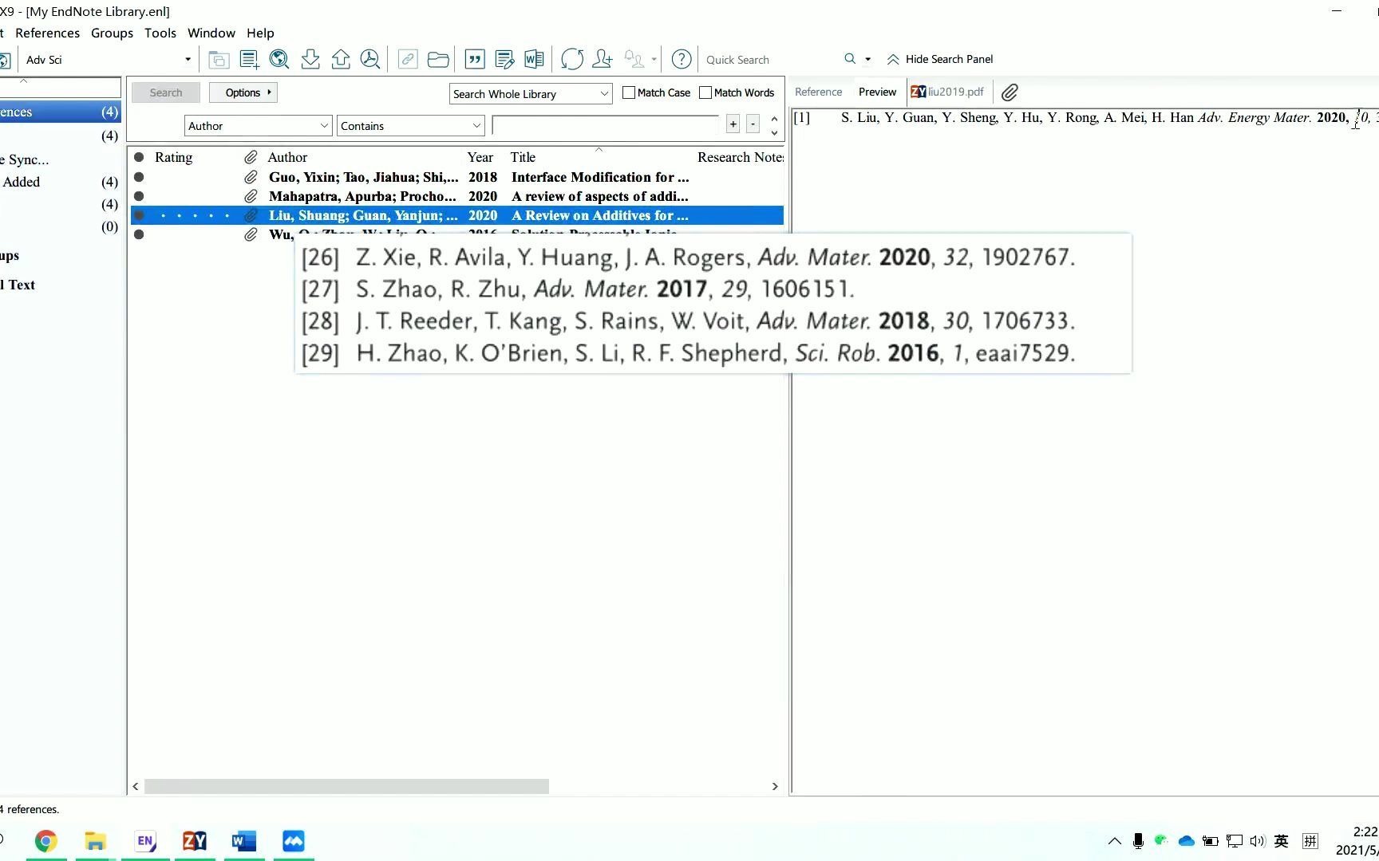Viewport: 1379px width, 861px height.
Task: Show hidden system tray icons
Action: 1115,841
